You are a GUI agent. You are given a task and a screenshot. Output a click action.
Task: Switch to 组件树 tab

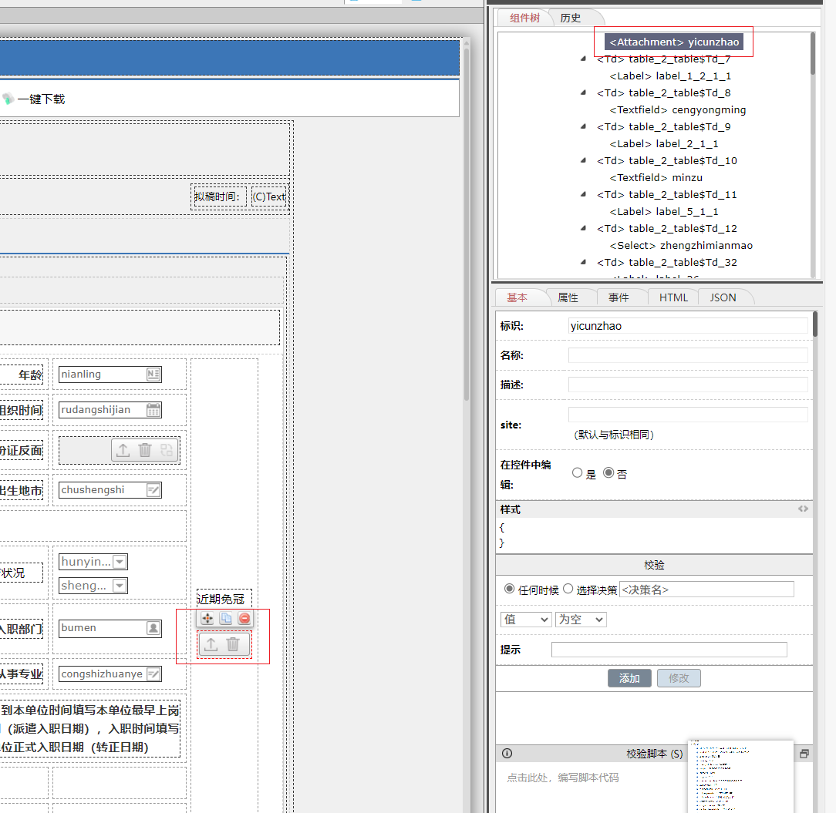click(x=524, y=18)
